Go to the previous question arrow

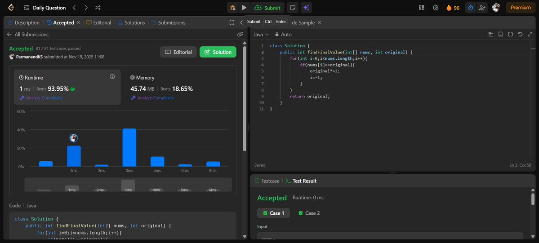pyautogui.click(x=74, y=8)
